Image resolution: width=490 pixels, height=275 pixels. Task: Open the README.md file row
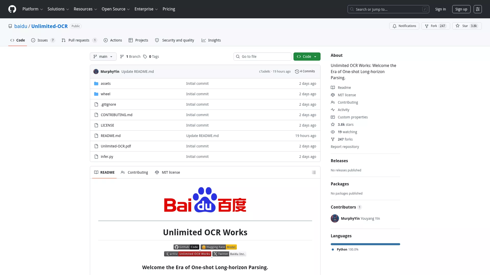205,136
